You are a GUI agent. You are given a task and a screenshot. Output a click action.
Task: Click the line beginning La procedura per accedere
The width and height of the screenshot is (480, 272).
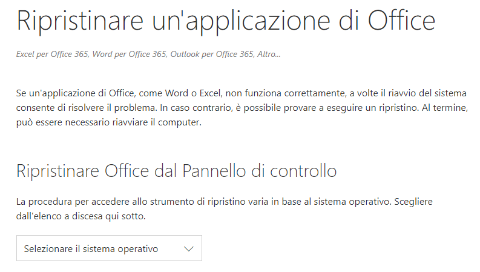pyautogui.click(x=225, y=202)
